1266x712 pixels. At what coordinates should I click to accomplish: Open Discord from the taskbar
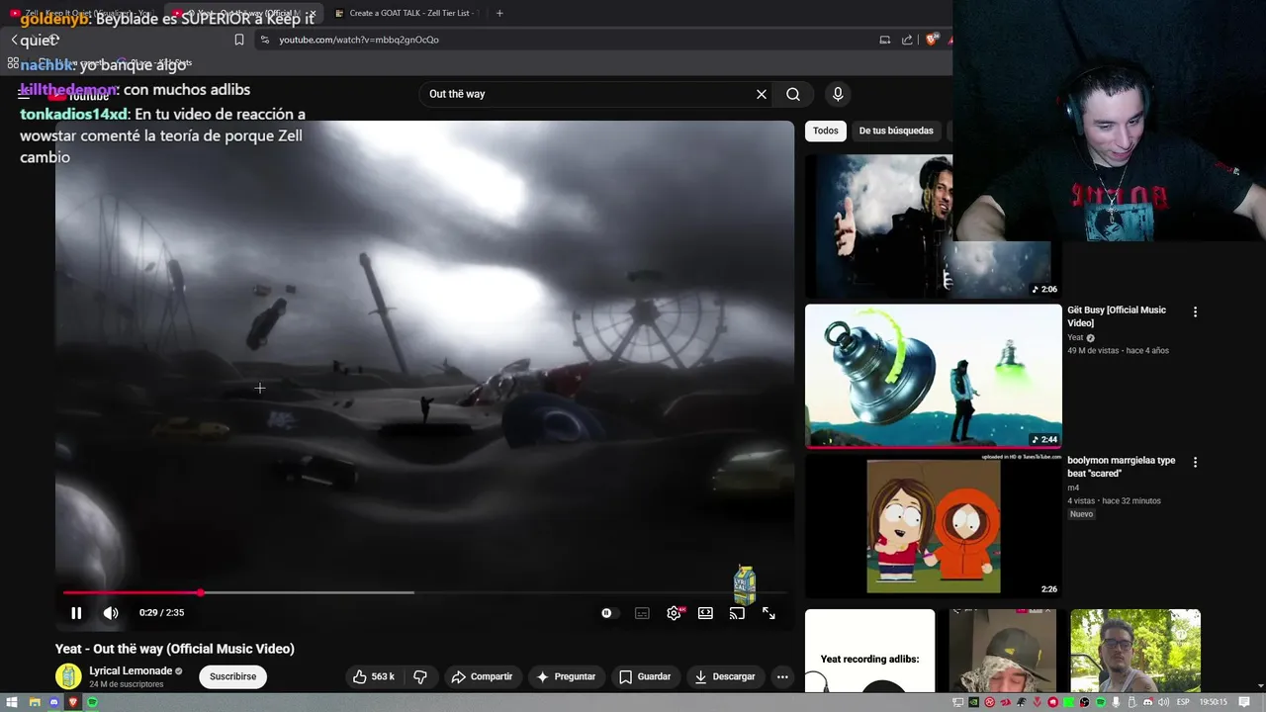coord(53,702)
